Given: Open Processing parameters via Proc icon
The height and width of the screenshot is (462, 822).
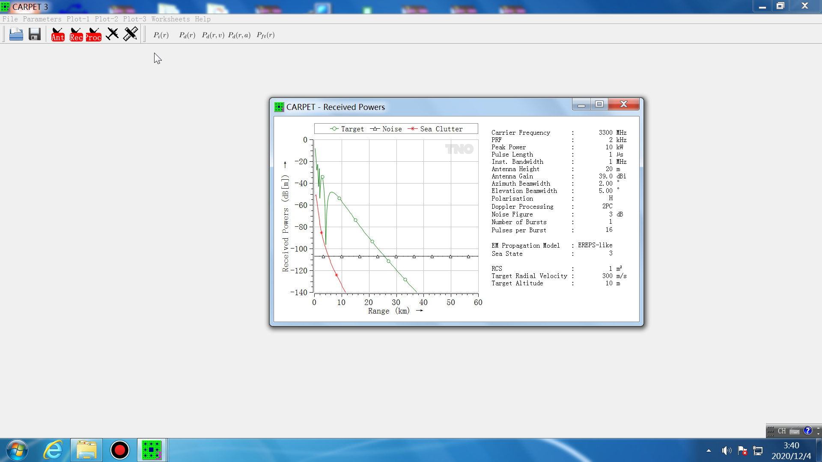Looking at the screenshot, I should (x=94, y=34).
